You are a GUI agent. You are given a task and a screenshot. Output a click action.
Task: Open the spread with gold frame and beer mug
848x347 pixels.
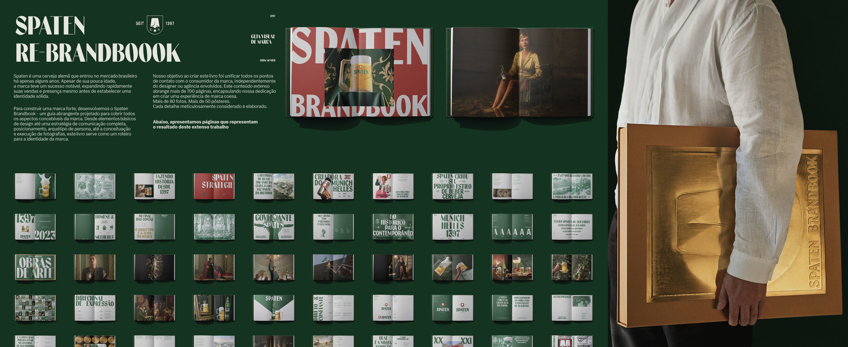pyautogui.click(x=214, y=308)
